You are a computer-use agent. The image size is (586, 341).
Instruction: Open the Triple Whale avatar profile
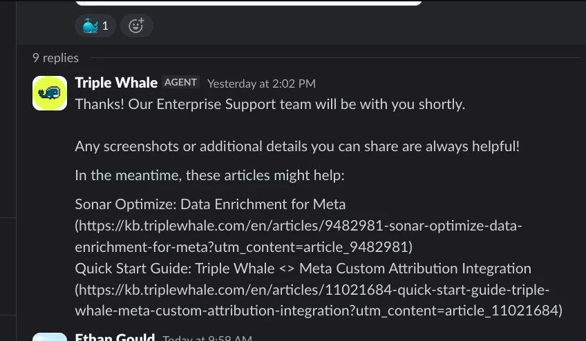[x=50, y=93]
